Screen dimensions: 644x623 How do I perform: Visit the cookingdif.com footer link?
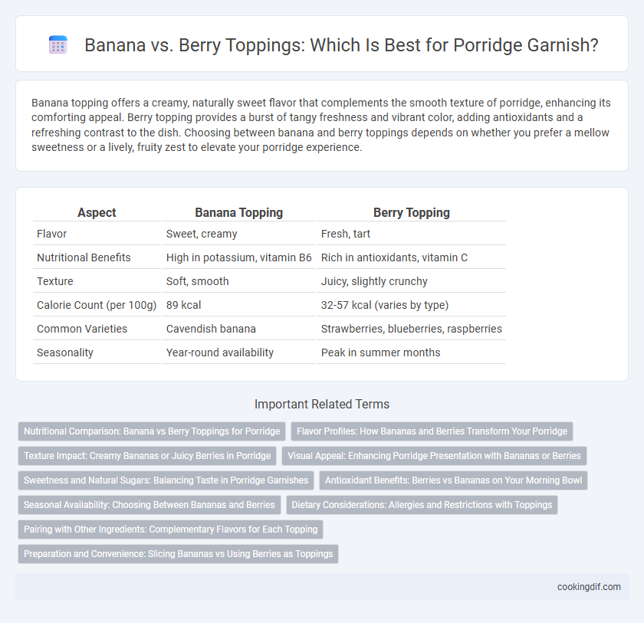[589, 587]
